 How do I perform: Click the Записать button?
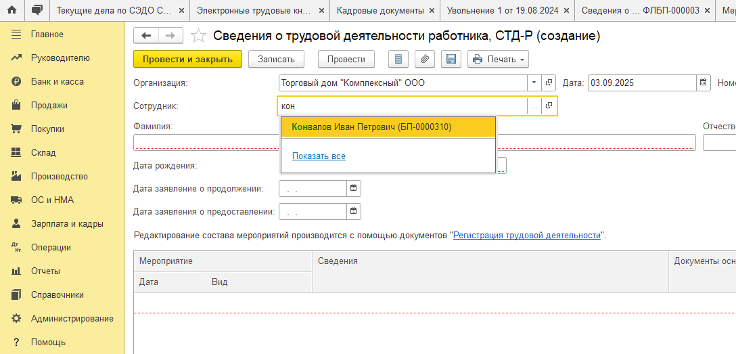[276, 60]
